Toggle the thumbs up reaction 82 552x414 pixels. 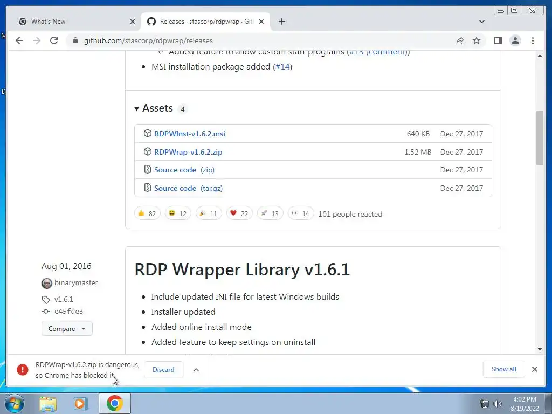tap(147, 213)
